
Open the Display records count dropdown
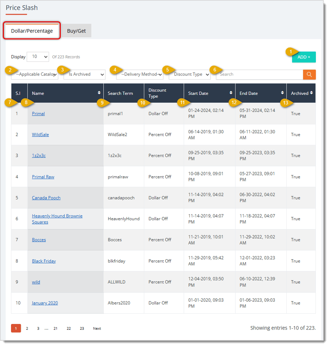38,57
